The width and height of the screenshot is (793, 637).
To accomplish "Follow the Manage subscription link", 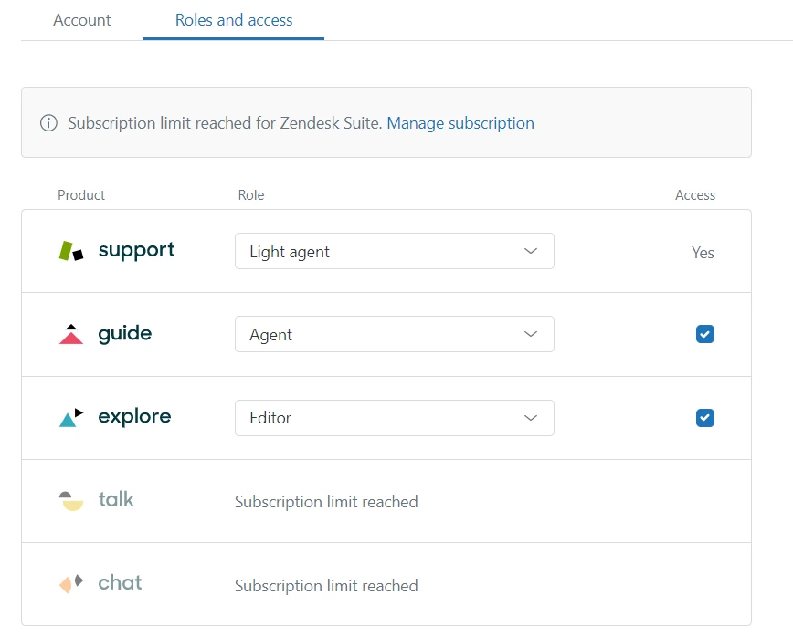I will 460,123.
